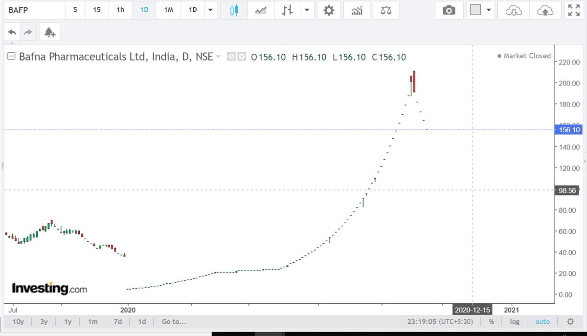Add an alert with the bell icon
Image resolution: width=587 pixels, height=336 pixels.
[50, 32]
